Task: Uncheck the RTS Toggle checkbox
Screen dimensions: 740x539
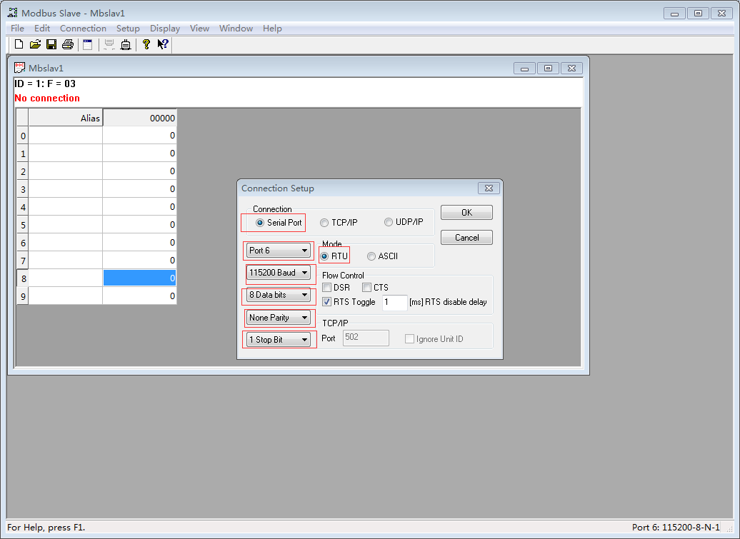Action: (327, 302)
